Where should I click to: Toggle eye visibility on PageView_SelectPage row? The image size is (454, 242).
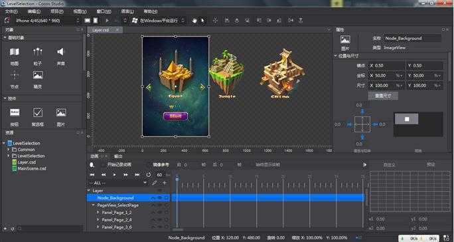[160, 205]
